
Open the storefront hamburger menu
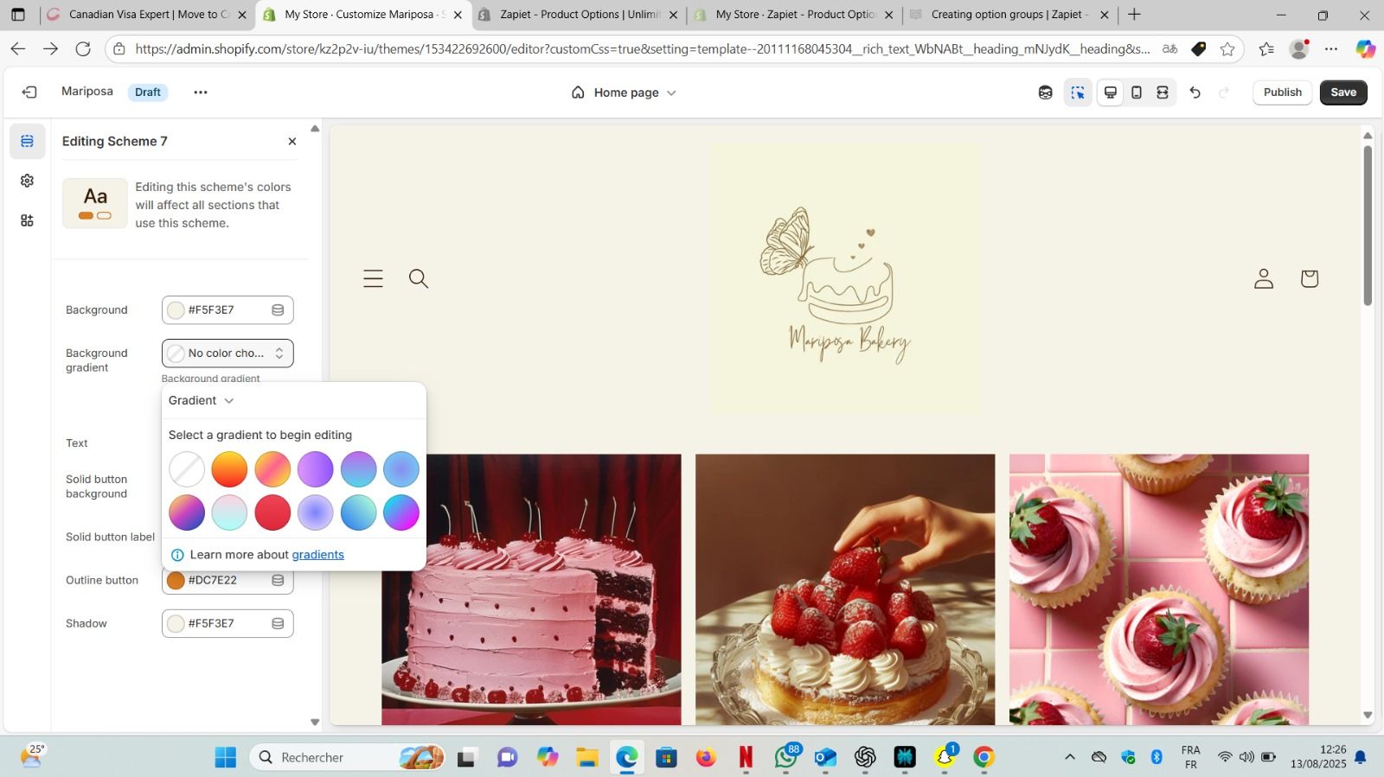[373, 278]
